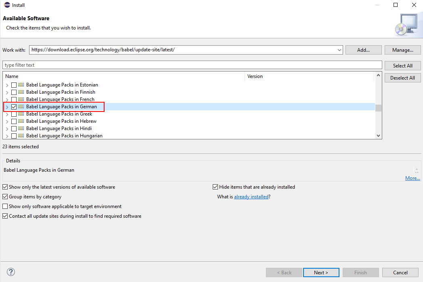Click the Help question mark icon
The height and width of the screenshot is (282, 423).
click(10, 272)
